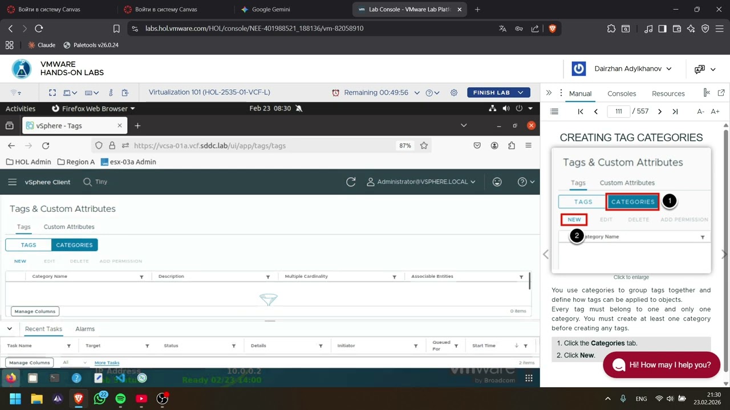Toggle TAGS view button
This screenshot has height=410, width=730.
pyautogui.click(x=29, y=245)
